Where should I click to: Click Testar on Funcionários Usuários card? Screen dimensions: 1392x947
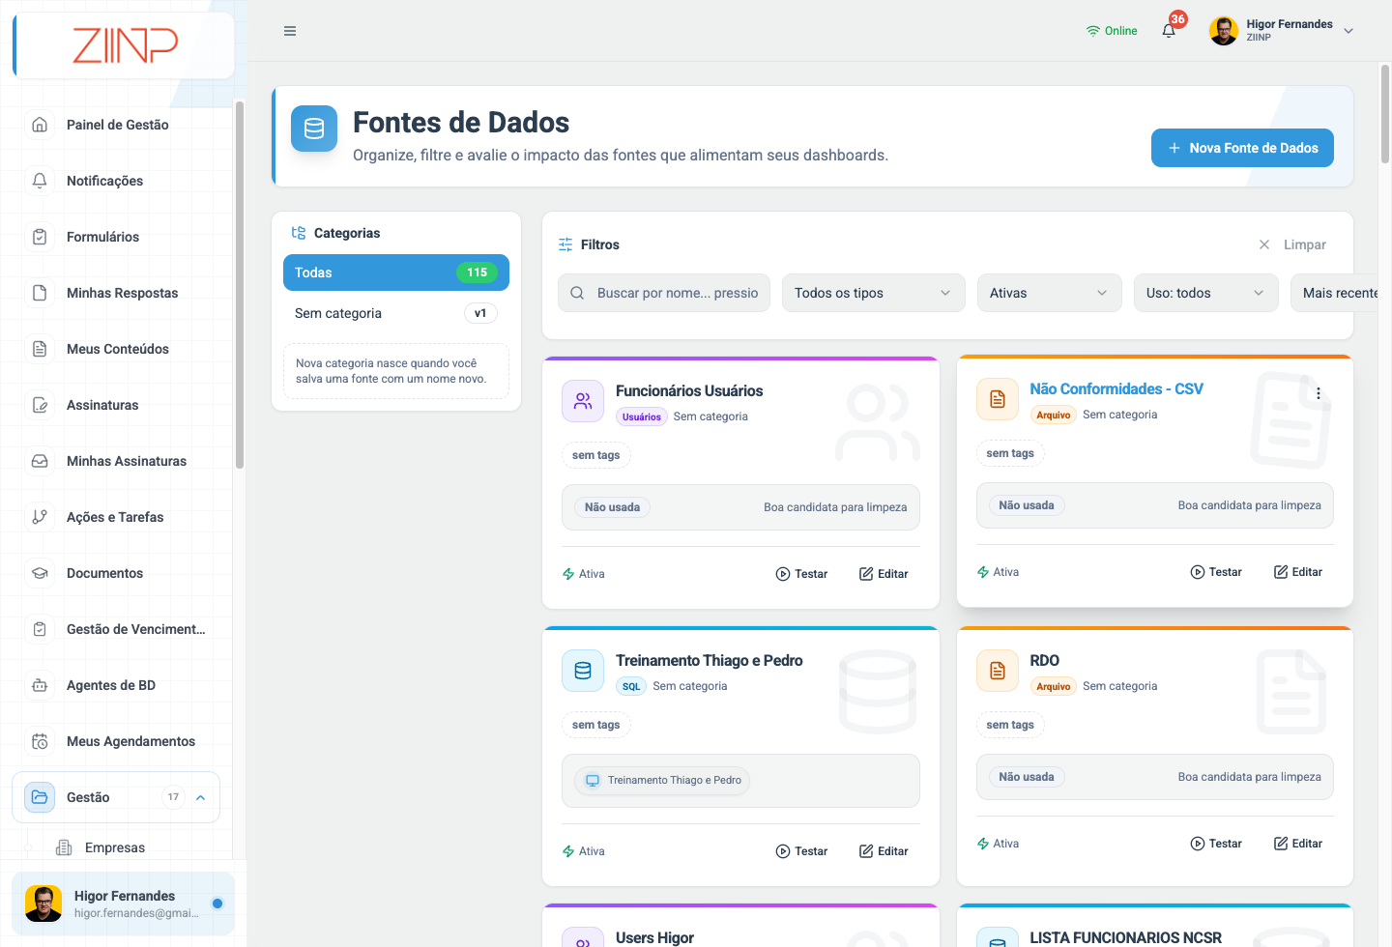(x=801, y=574)
